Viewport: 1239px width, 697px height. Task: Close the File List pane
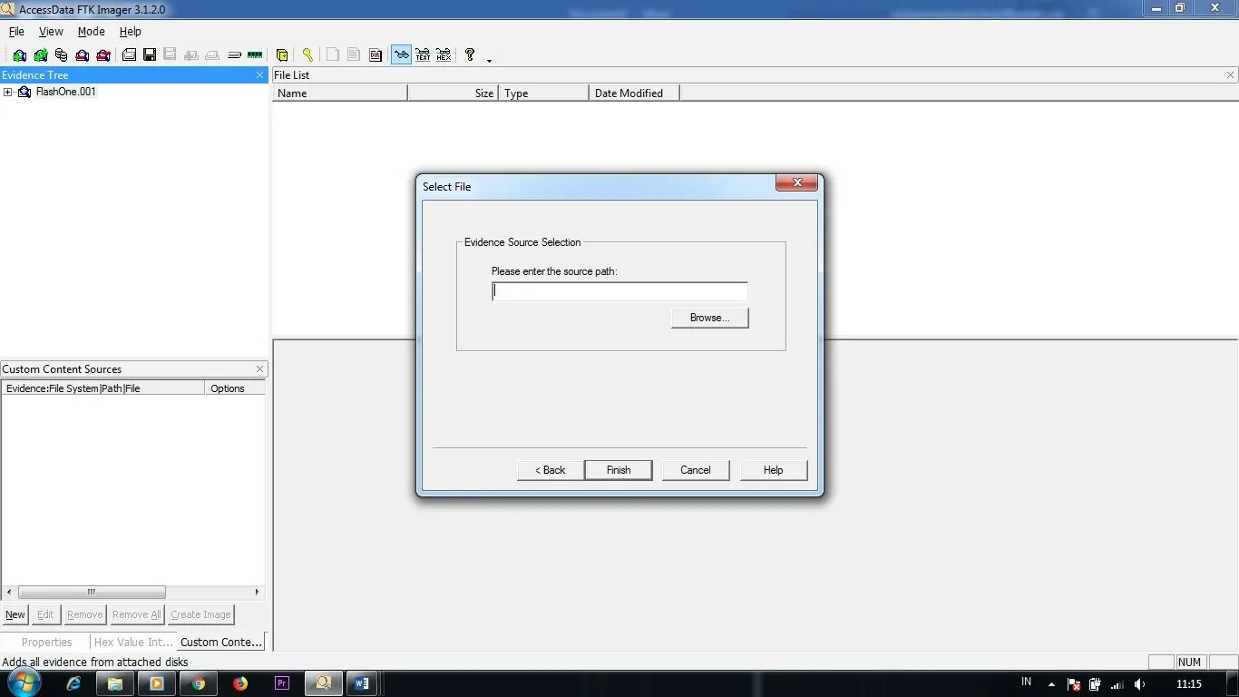pos(1231,75)
